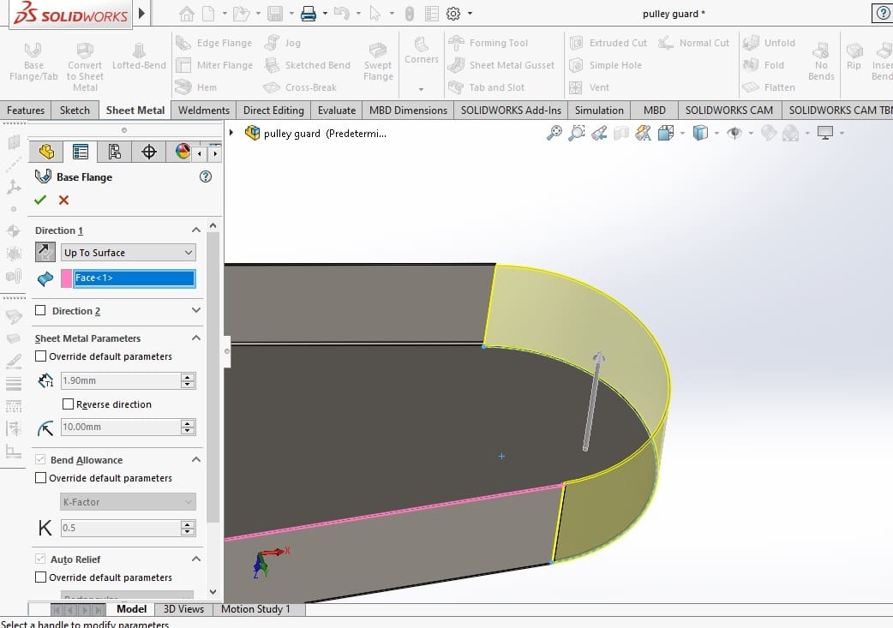Collapse the Auto Relief section

(196, 559)
